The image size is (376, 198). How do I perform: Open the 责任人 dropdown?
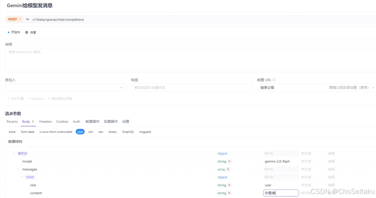tap(66, 88)
